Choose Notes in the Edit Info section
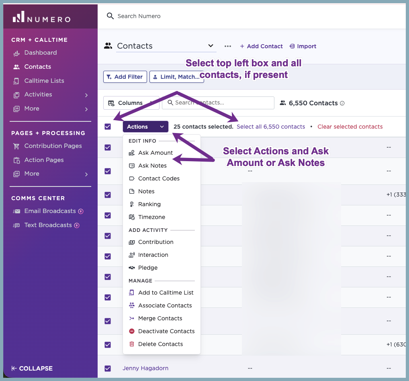The image size is (409, 381). tap(162, 192)
